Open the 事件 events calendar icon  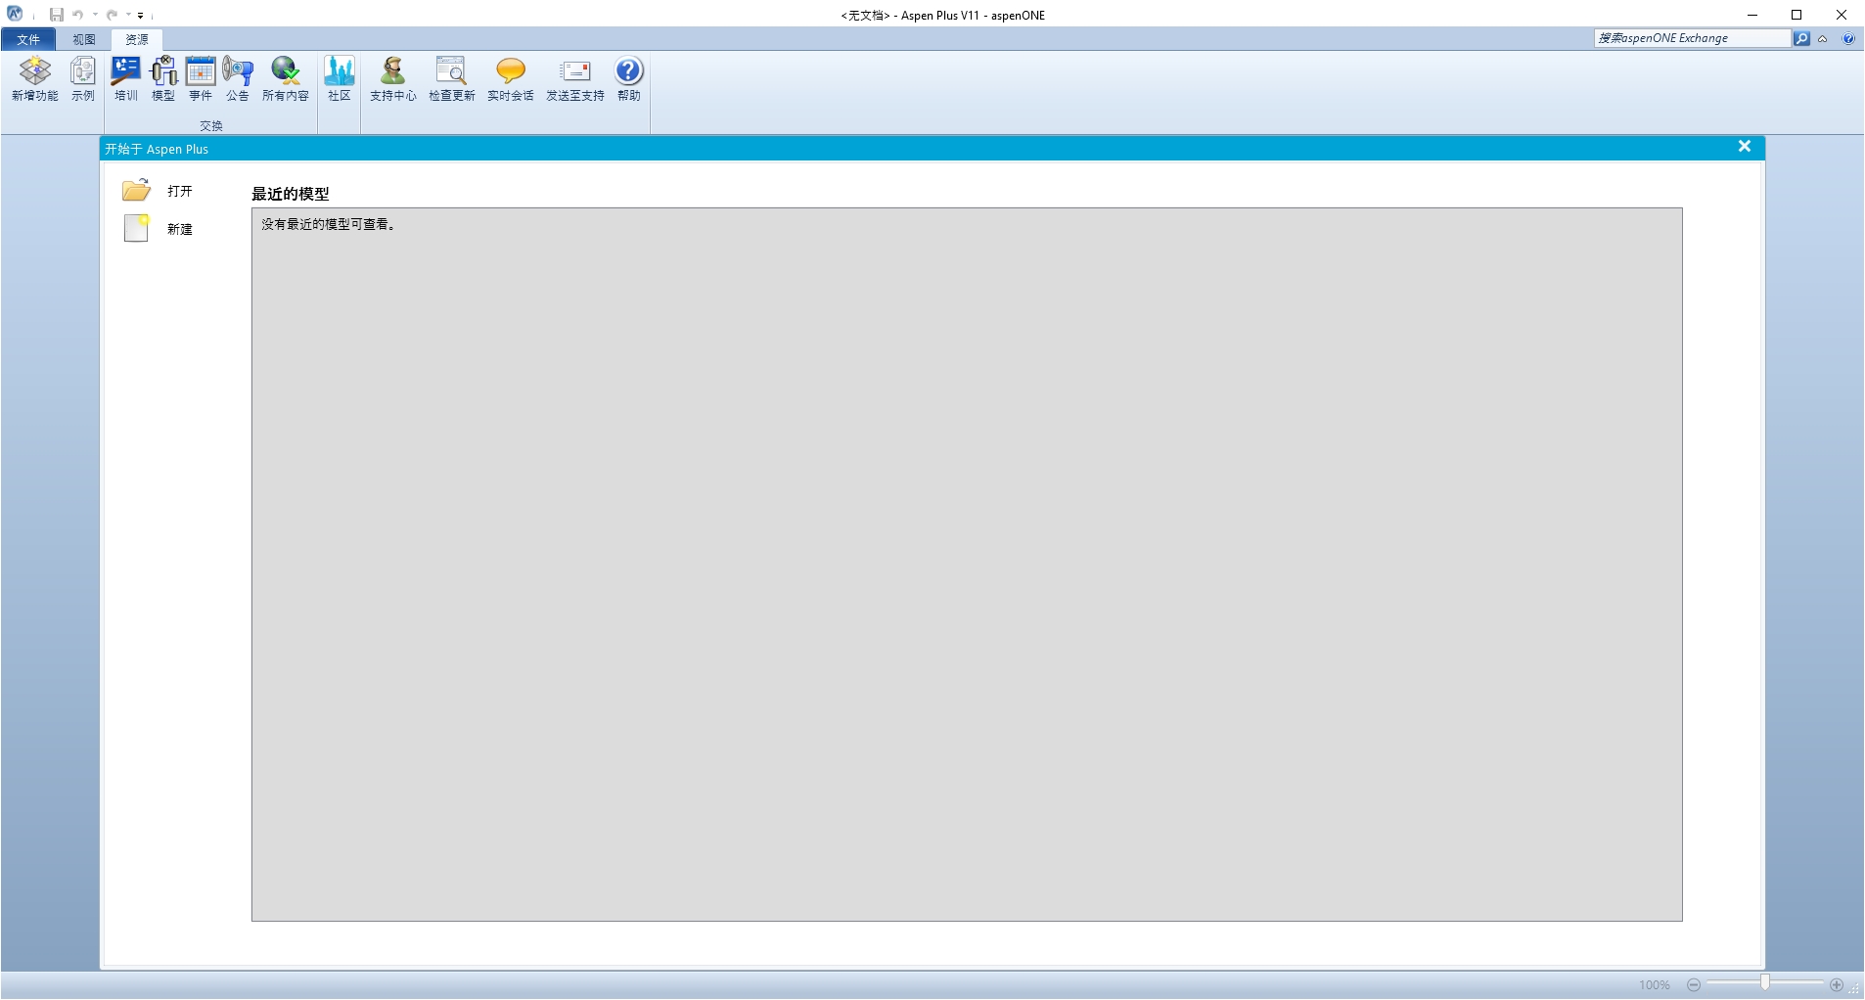click(201, 78)
